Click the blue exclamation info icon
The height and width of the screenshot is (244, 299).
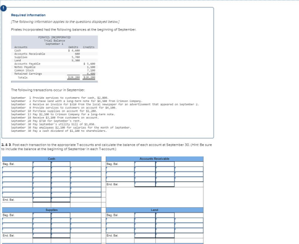3,8
